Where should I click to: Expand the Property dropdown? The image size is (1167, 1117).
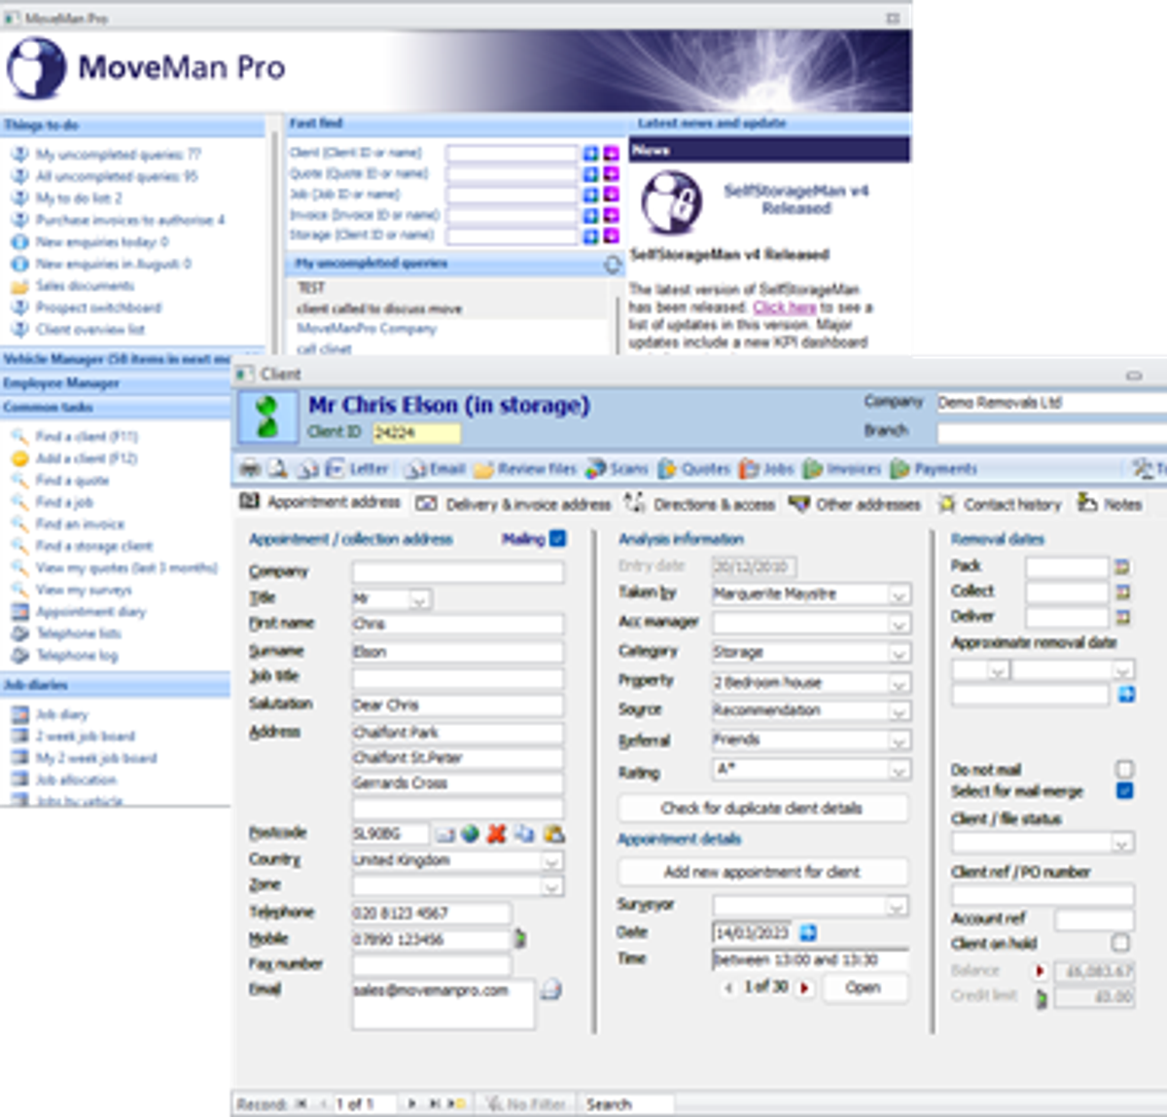pos(900,682)
